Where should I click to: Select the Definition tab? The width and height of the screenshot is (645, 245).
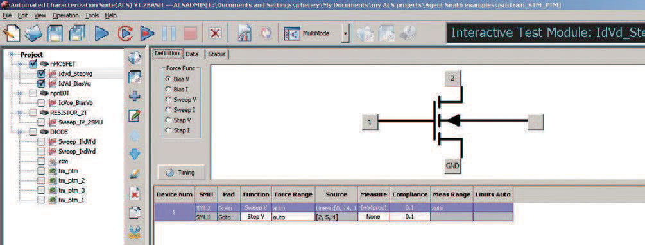167,53
